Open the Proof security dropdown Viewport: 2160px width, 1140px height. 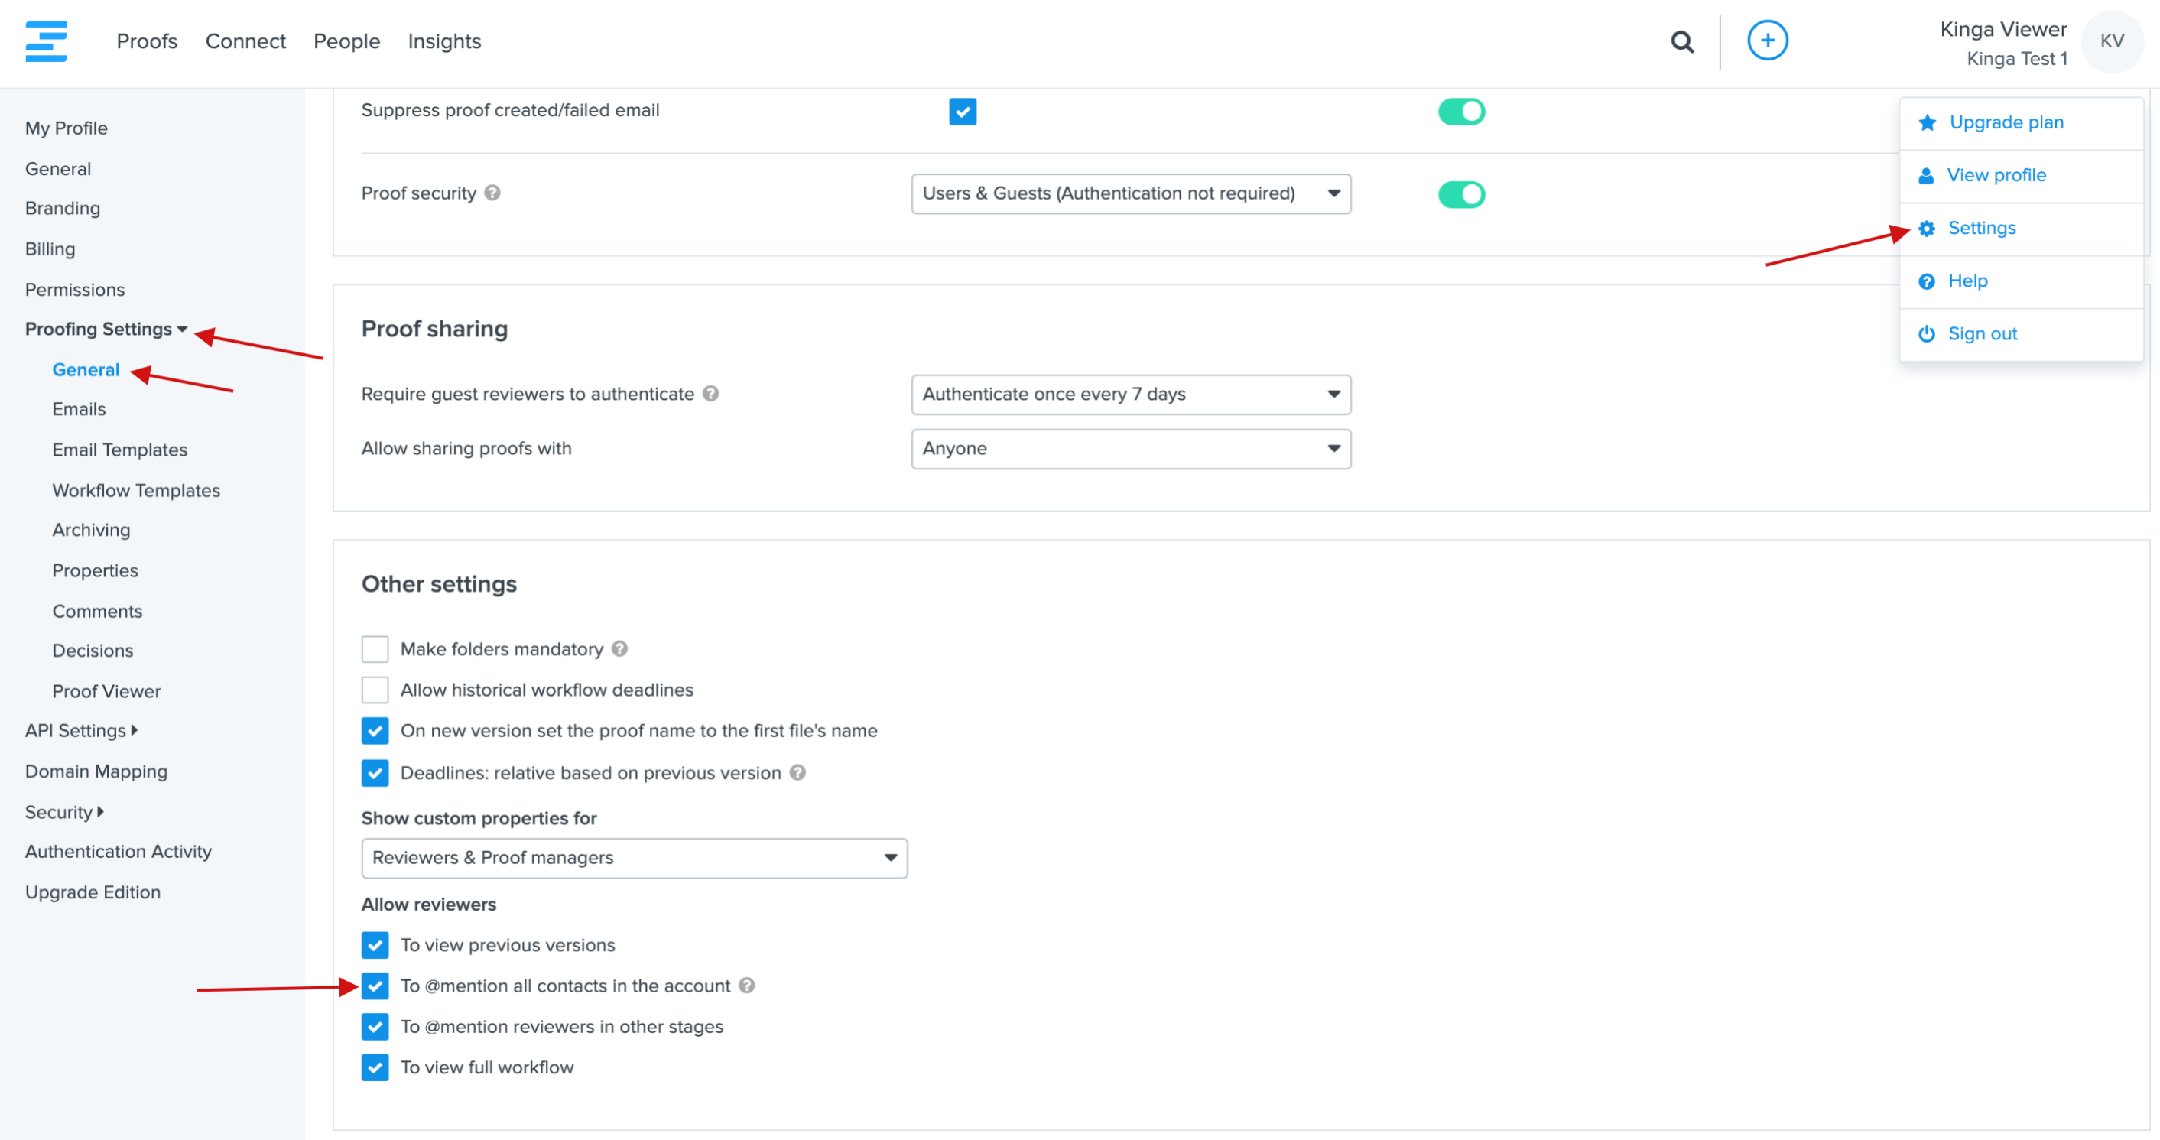(1130, 193)
